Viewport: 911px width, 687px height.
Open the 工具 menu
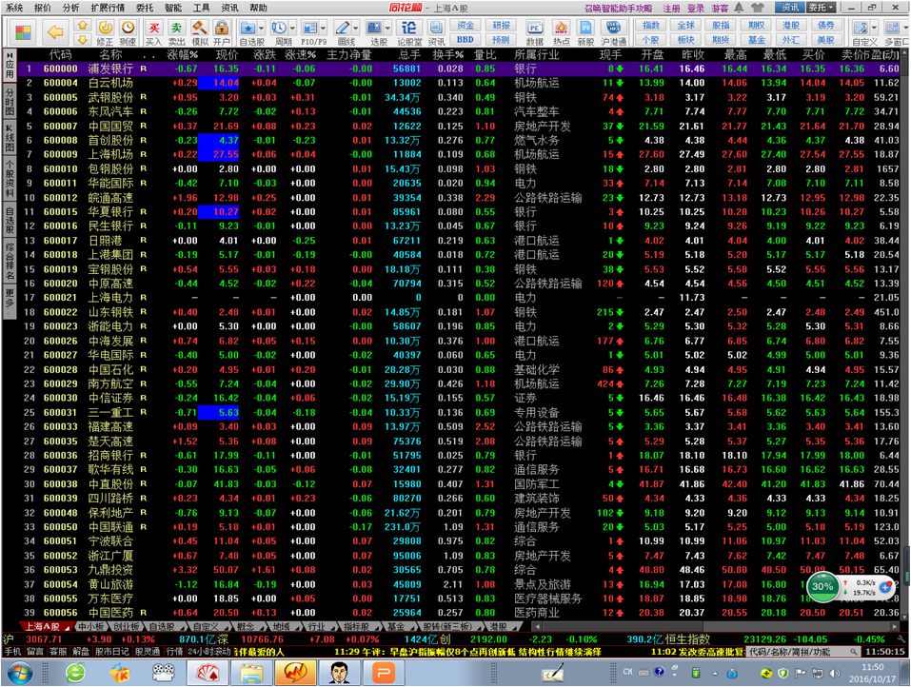pos(202,8)
